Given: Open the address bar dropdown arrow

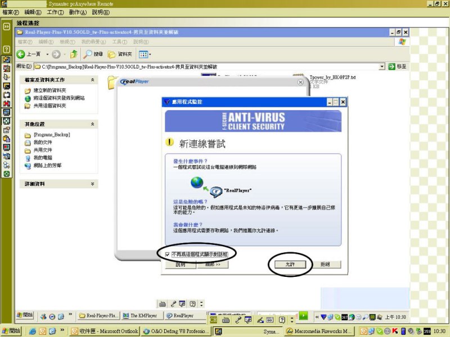Looking at the screenshot, I should 382,66.
